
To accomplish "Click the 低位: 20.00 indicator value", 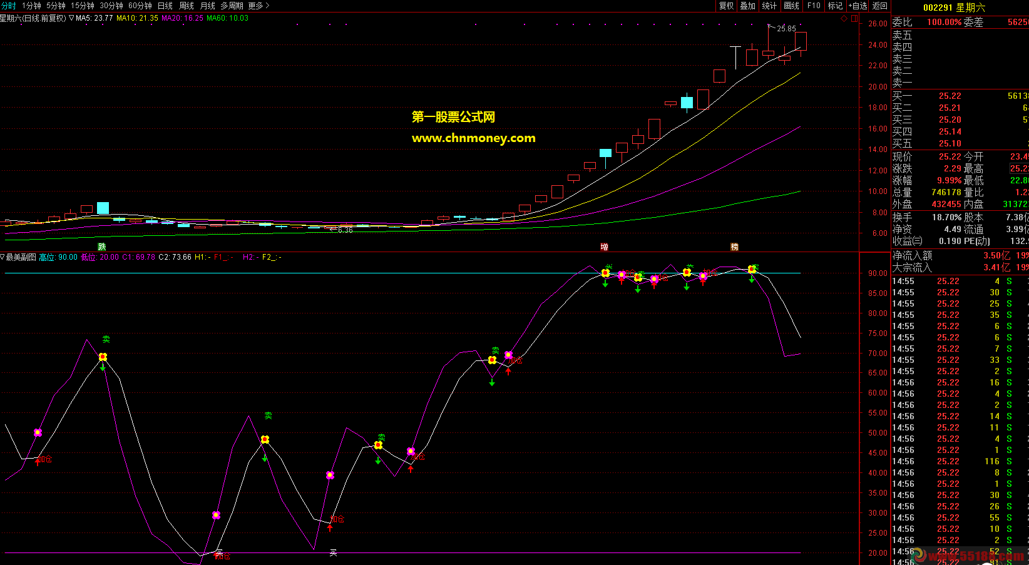I will (x=100, y=257).
